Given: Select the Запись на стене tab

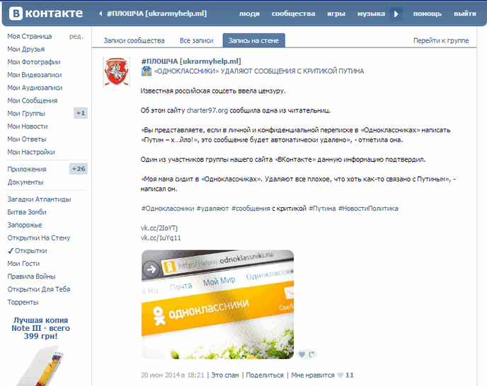Looking at the screenshot, I should pyautogui.click(x=253, y=40).
